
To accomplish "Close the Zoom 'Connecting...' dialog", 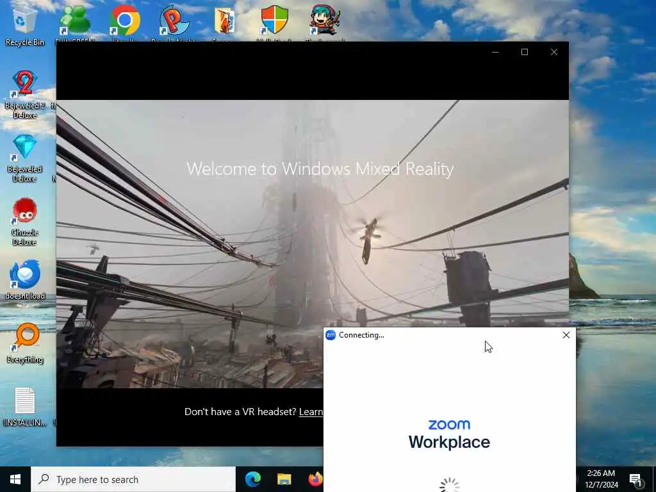I will (566, 335).
